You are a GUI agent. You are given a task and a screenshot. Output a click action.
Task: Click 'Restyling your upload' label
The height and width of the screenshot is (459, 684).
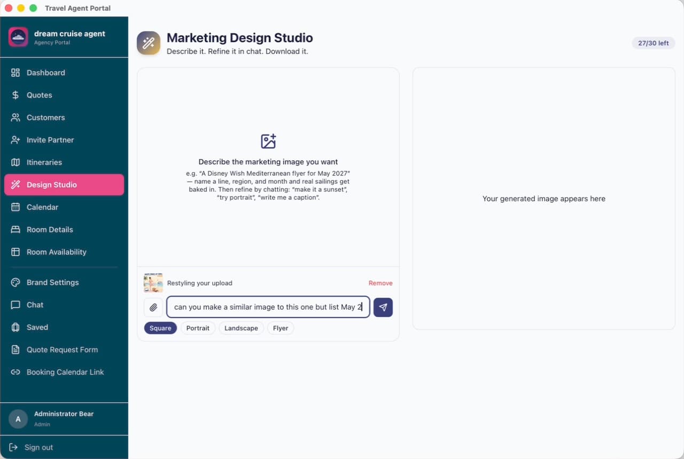[x=200, y=283]
